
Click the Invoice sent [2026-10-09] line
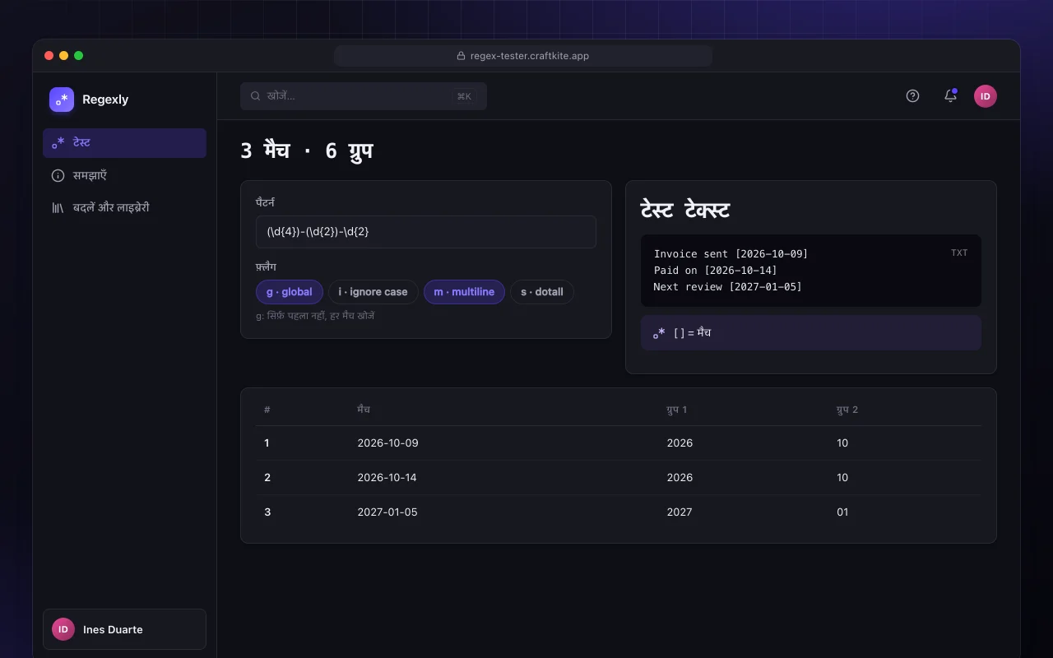[x=731, y=254]
